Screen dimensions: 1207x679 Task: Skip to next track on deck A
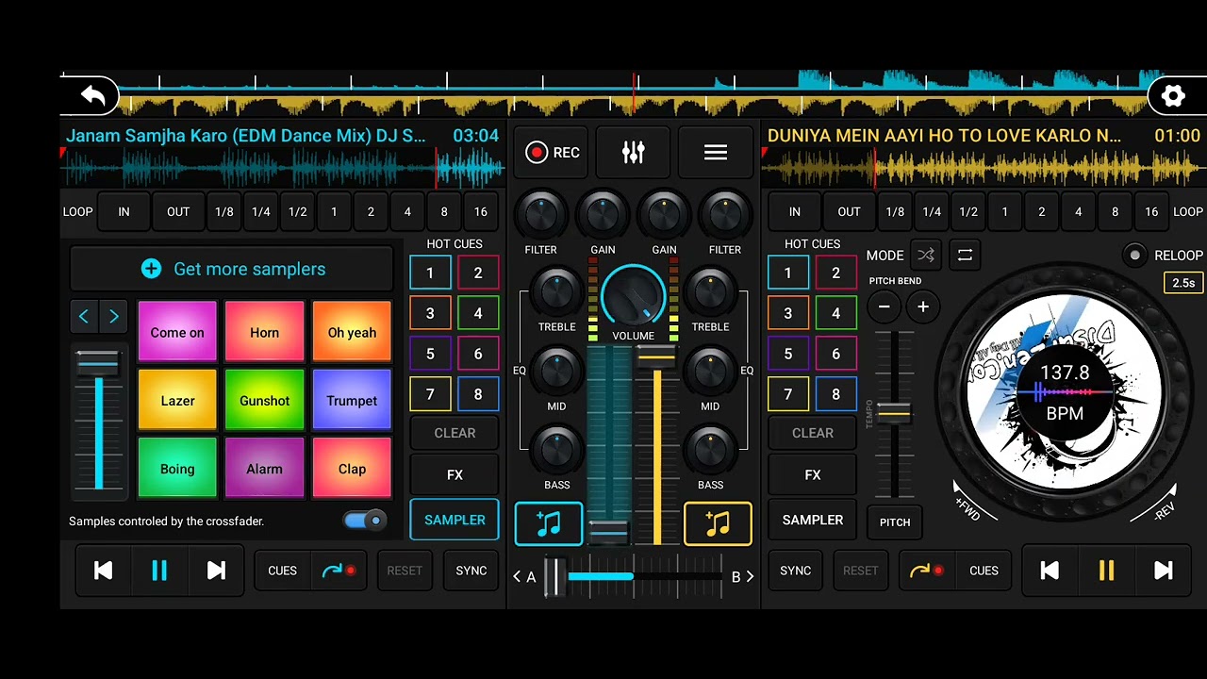(216, 571)
